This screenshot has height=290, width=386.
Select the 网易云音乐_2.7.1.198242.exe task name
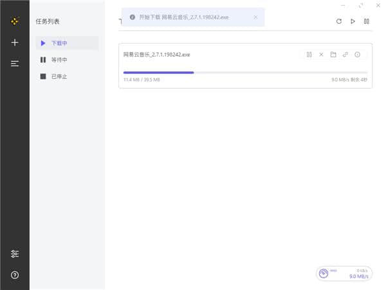157,55
